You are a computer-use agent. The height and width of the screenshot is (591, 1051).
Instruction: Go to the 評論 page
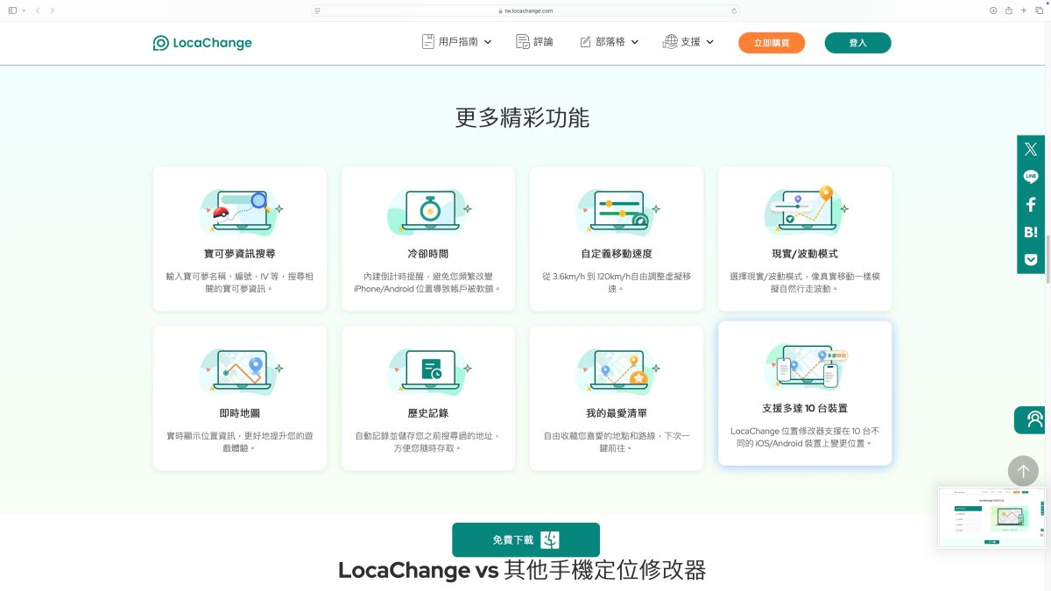[535, 42]
